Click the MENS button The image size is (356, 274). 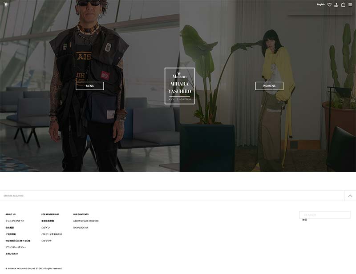[90, 86]
